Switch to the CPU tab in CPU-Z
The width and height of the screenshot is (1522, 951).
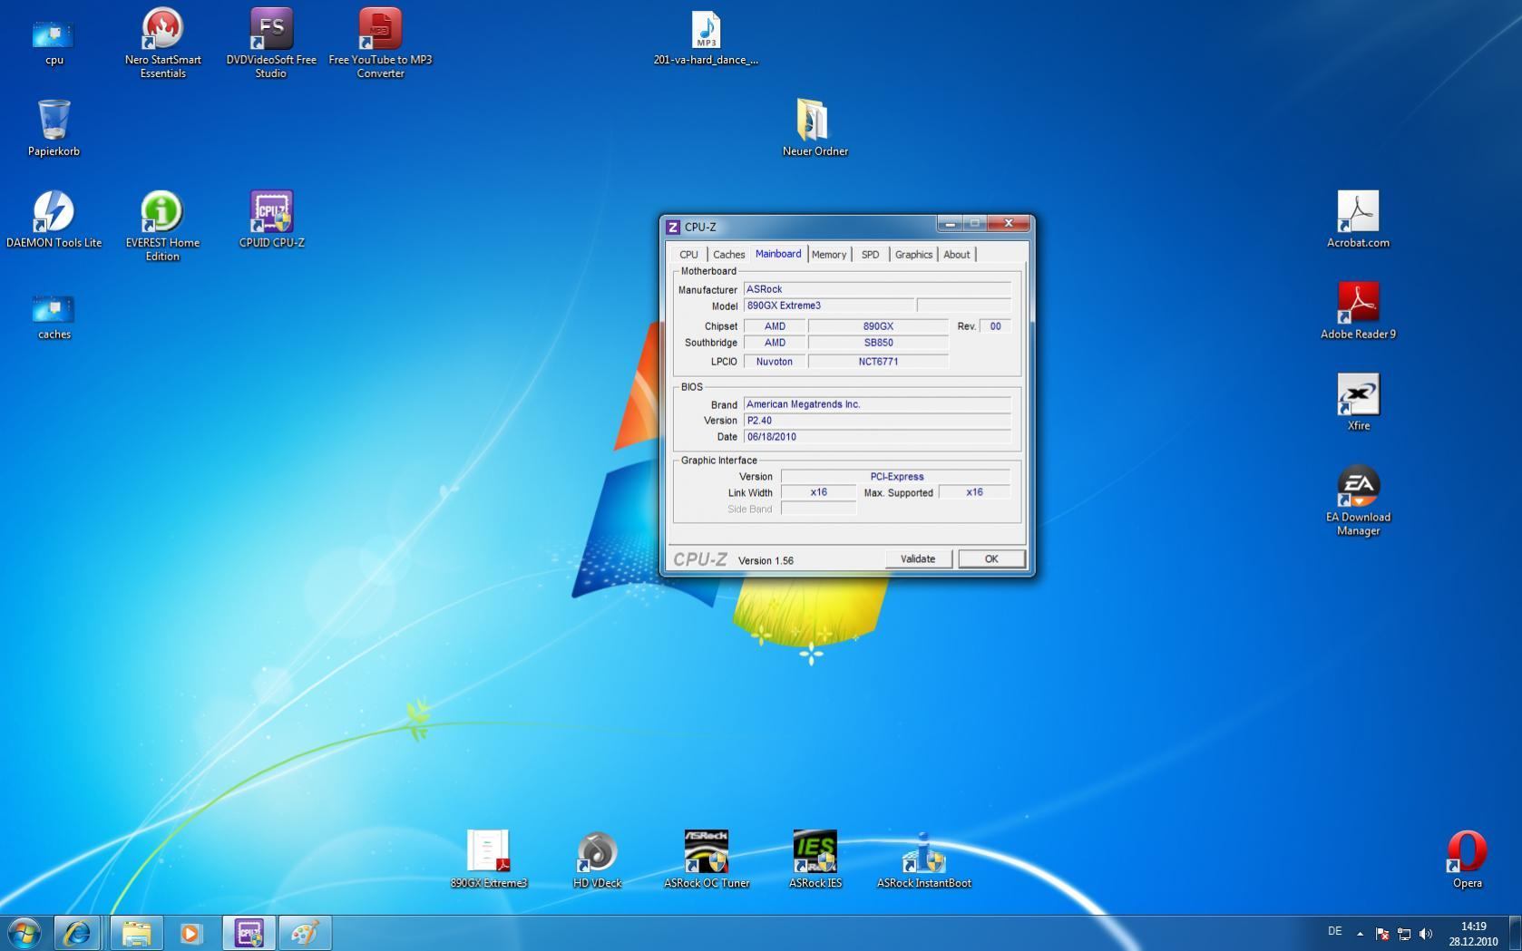[x=688, y=255]
